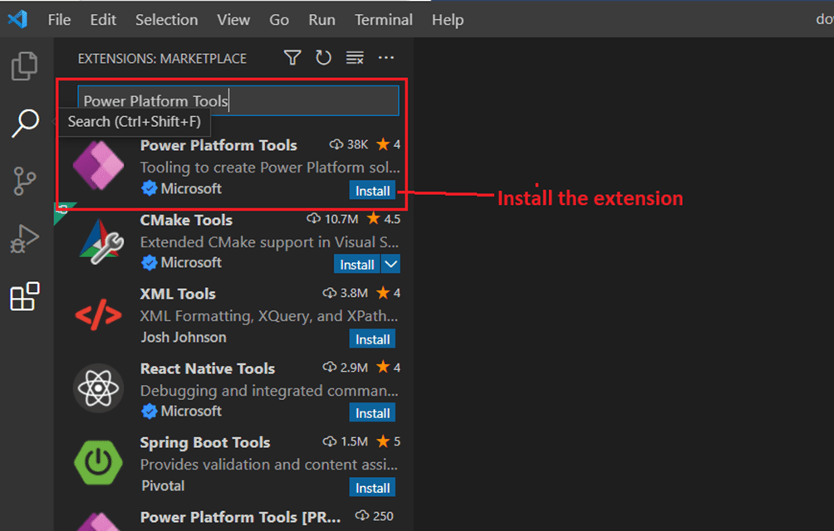Install the Power Platform Tools extension

pos(372,190)
